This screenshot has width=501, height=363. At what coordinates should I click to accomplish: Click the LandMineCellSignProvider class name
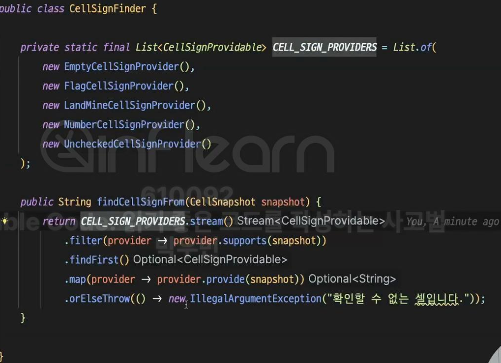130,105
